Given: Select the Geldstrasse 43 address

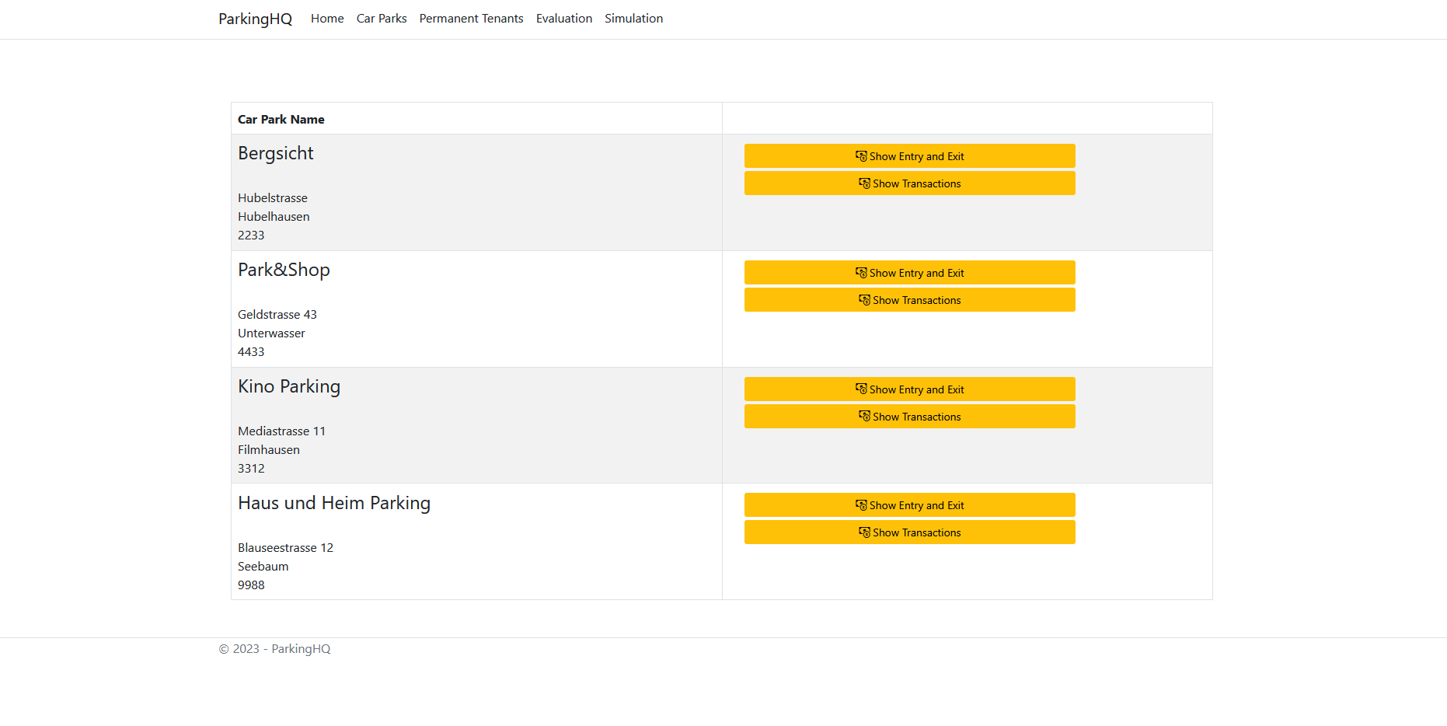Looking at the screenshot, I should coord(277,315).
